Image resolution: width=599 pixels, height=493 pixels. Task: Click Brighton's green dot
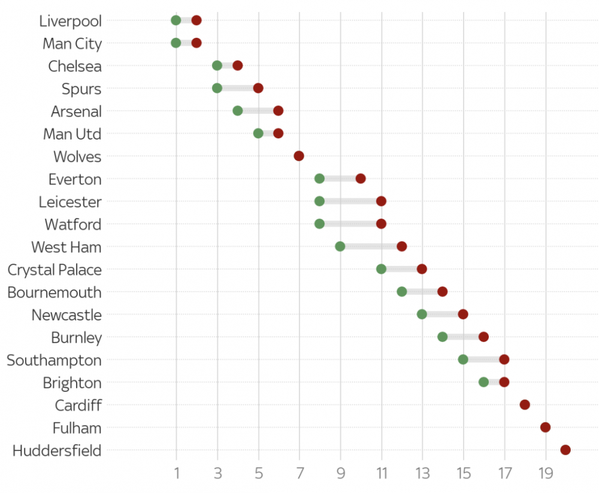[483, 382]
